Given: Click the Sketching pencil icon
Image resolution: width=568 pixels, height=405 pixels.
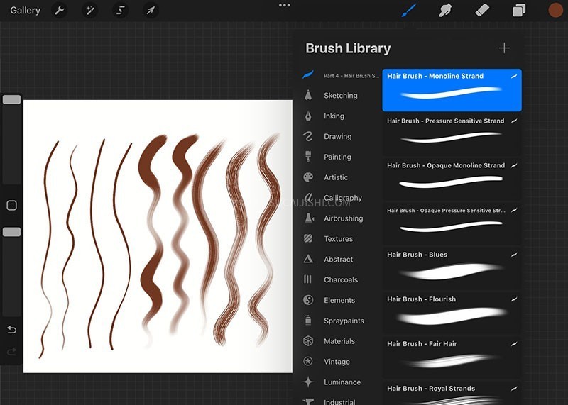Looking at the screenshot, I should [x=308, y=95].
